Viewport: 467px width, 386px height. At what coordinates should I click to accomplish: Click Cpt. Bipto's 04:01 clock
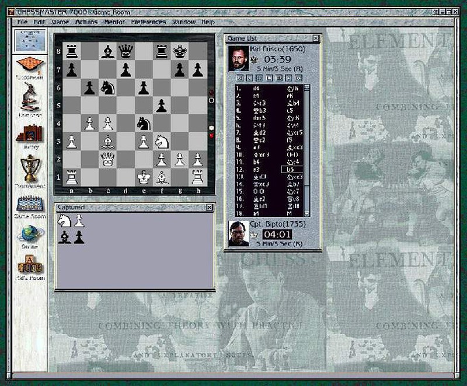[x=276, y=234]
